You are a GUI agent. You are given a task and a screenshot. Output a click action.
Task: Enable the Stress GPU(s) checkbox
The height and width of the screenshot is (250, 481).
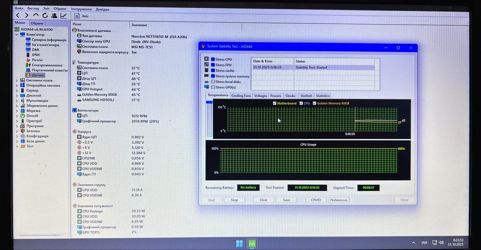pos(213,87)
